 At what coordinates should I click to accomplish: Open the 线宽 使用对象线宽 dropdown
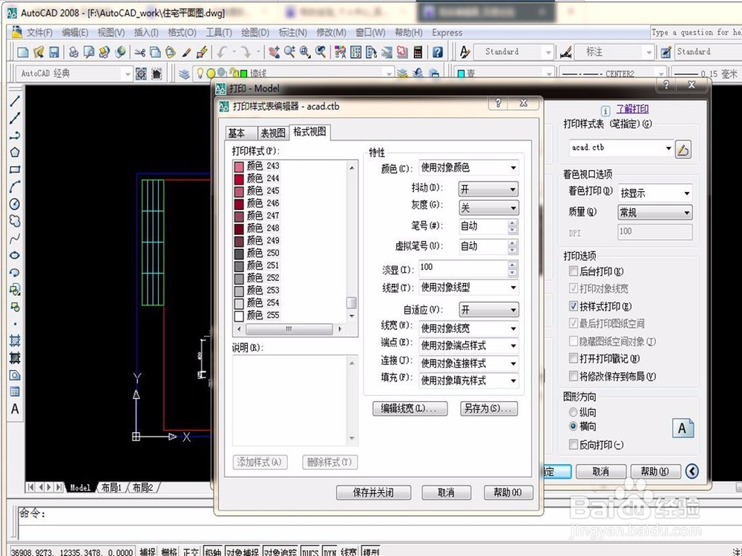(x=468, y=328)
